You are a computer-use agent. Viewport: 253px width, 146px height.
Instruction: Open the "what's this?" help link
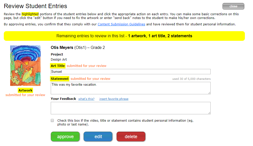coord(86,99)
